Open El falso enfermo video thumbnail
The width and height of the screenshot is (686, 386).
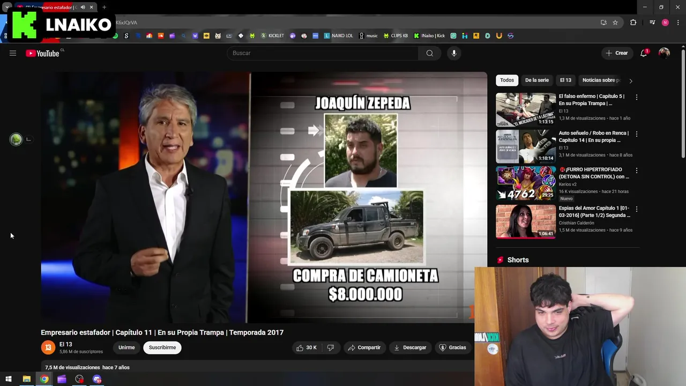coord(526,109)
